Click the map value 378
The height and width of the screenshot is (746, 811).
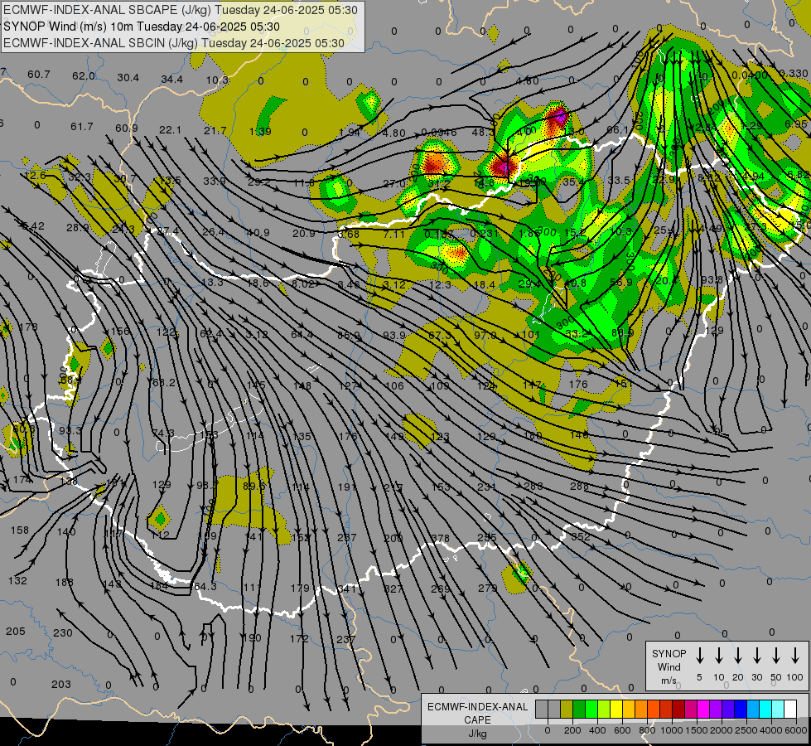(x=440, y=539)
